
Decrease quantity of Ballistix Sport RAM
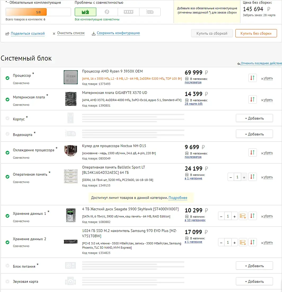pos(231,177)
